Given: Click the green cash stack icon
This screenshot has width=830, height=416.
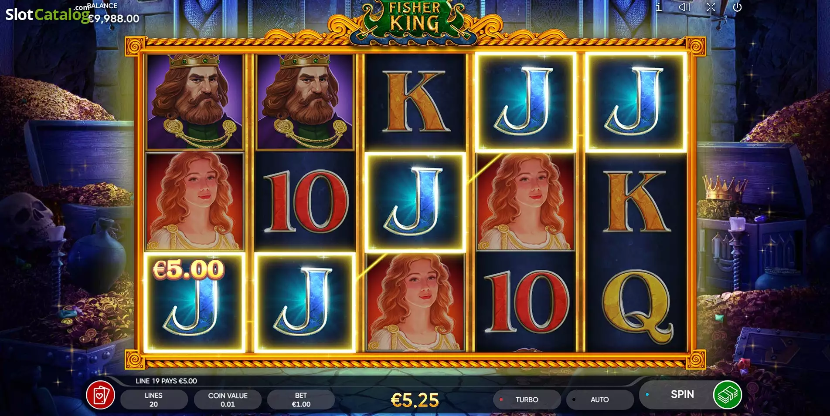Looking at the screenshot, I should pyautogui.click(x=727, y=395).
